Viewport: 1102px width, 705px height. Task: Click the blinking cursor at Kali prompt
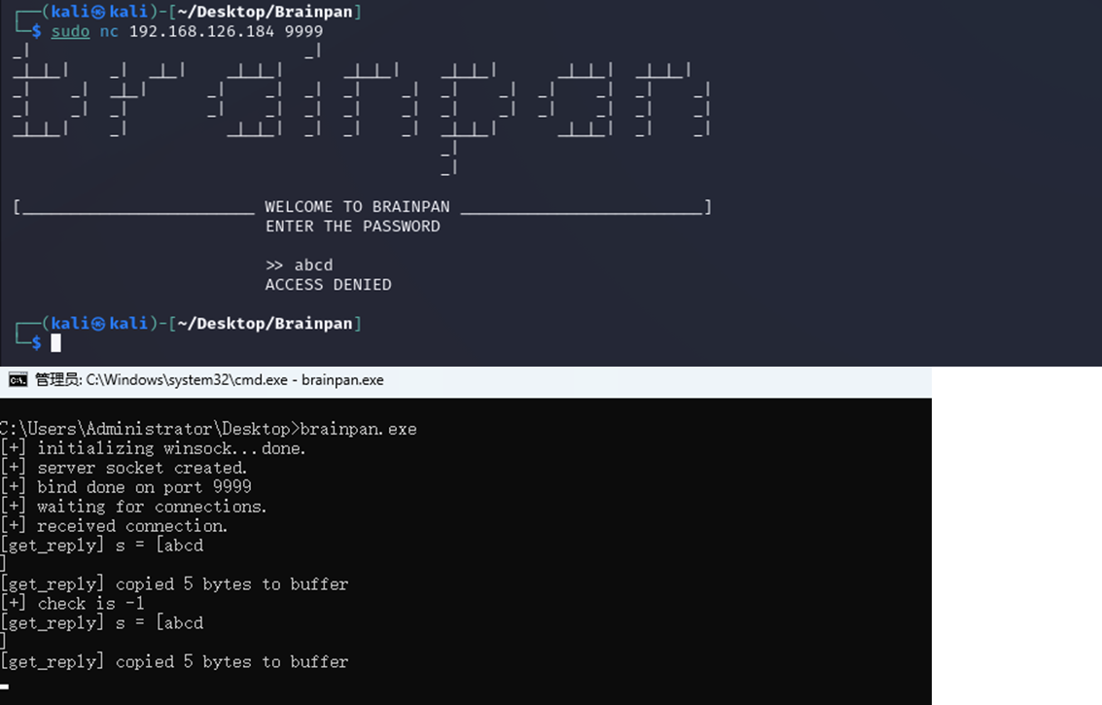coord(56,343)
